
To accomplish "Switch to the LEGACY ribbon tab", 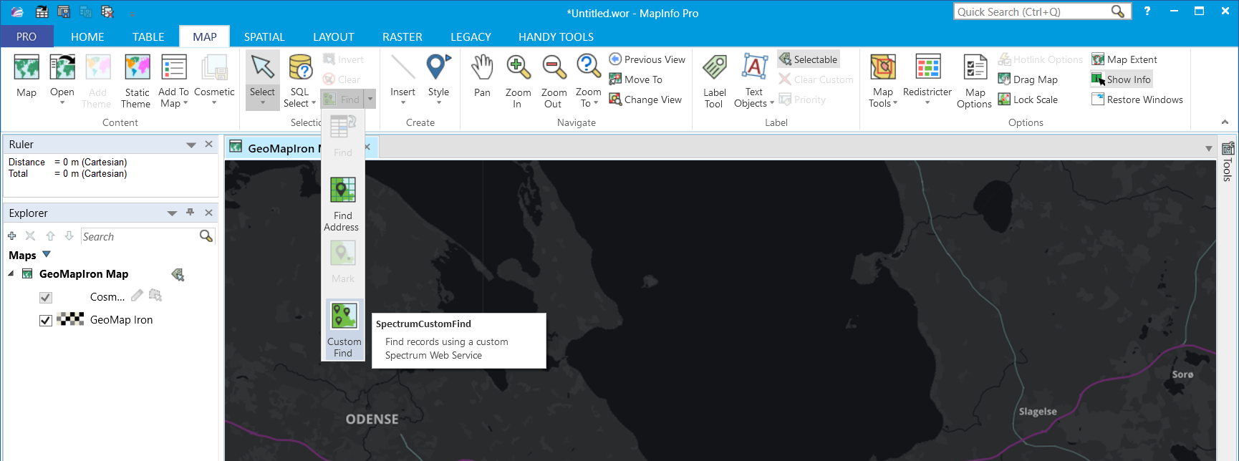I will [471, 37].
